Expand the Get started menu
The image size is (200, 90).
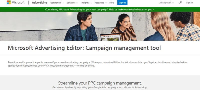point(57,3)
